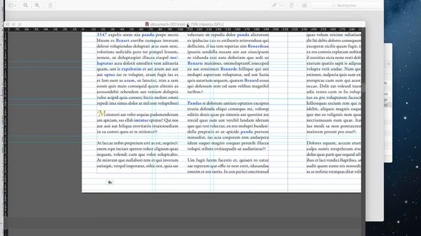
Task: Open the sidebar view dropdown arrow in Preview
Action: (15, 5)
